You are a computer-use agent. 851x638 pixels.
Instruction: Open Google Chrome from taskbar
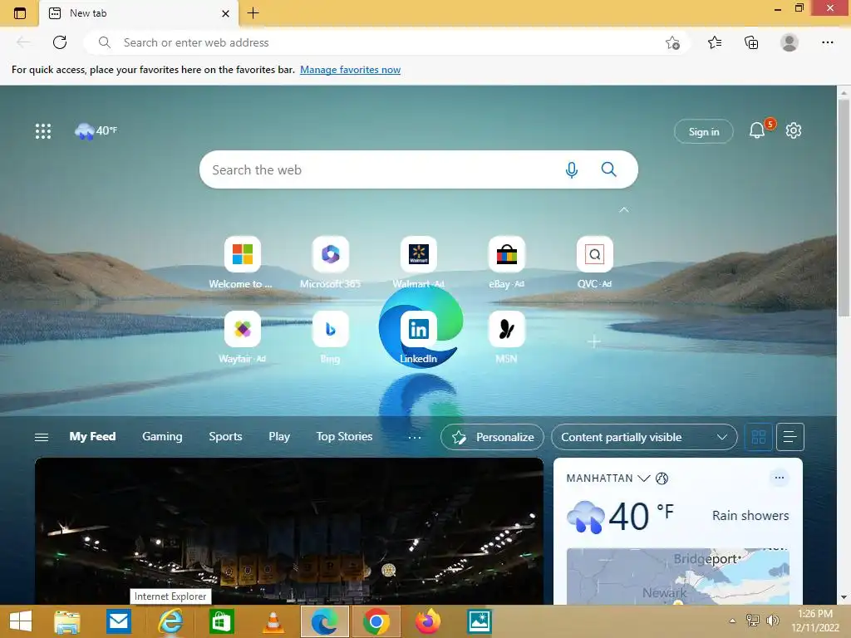click(376, 621)
